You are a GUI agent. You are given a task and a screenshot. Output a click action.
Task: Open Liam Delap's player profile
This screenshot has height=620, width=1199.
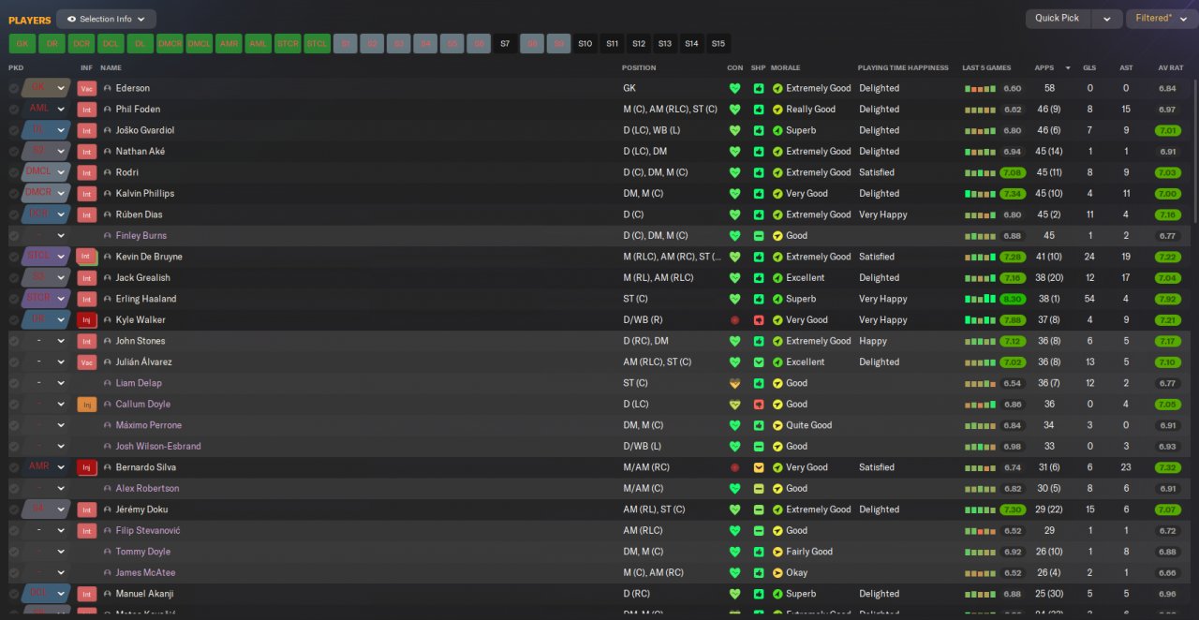139,383
